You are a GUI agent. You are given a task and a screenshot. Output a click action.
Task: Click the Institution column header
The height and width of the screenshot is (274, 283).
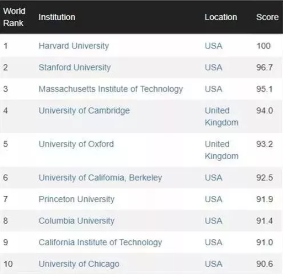(57, 17)
